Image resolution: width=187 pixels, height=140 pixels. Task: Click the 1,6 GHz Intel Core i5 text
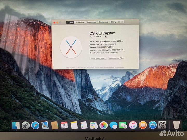click(108, 44)
